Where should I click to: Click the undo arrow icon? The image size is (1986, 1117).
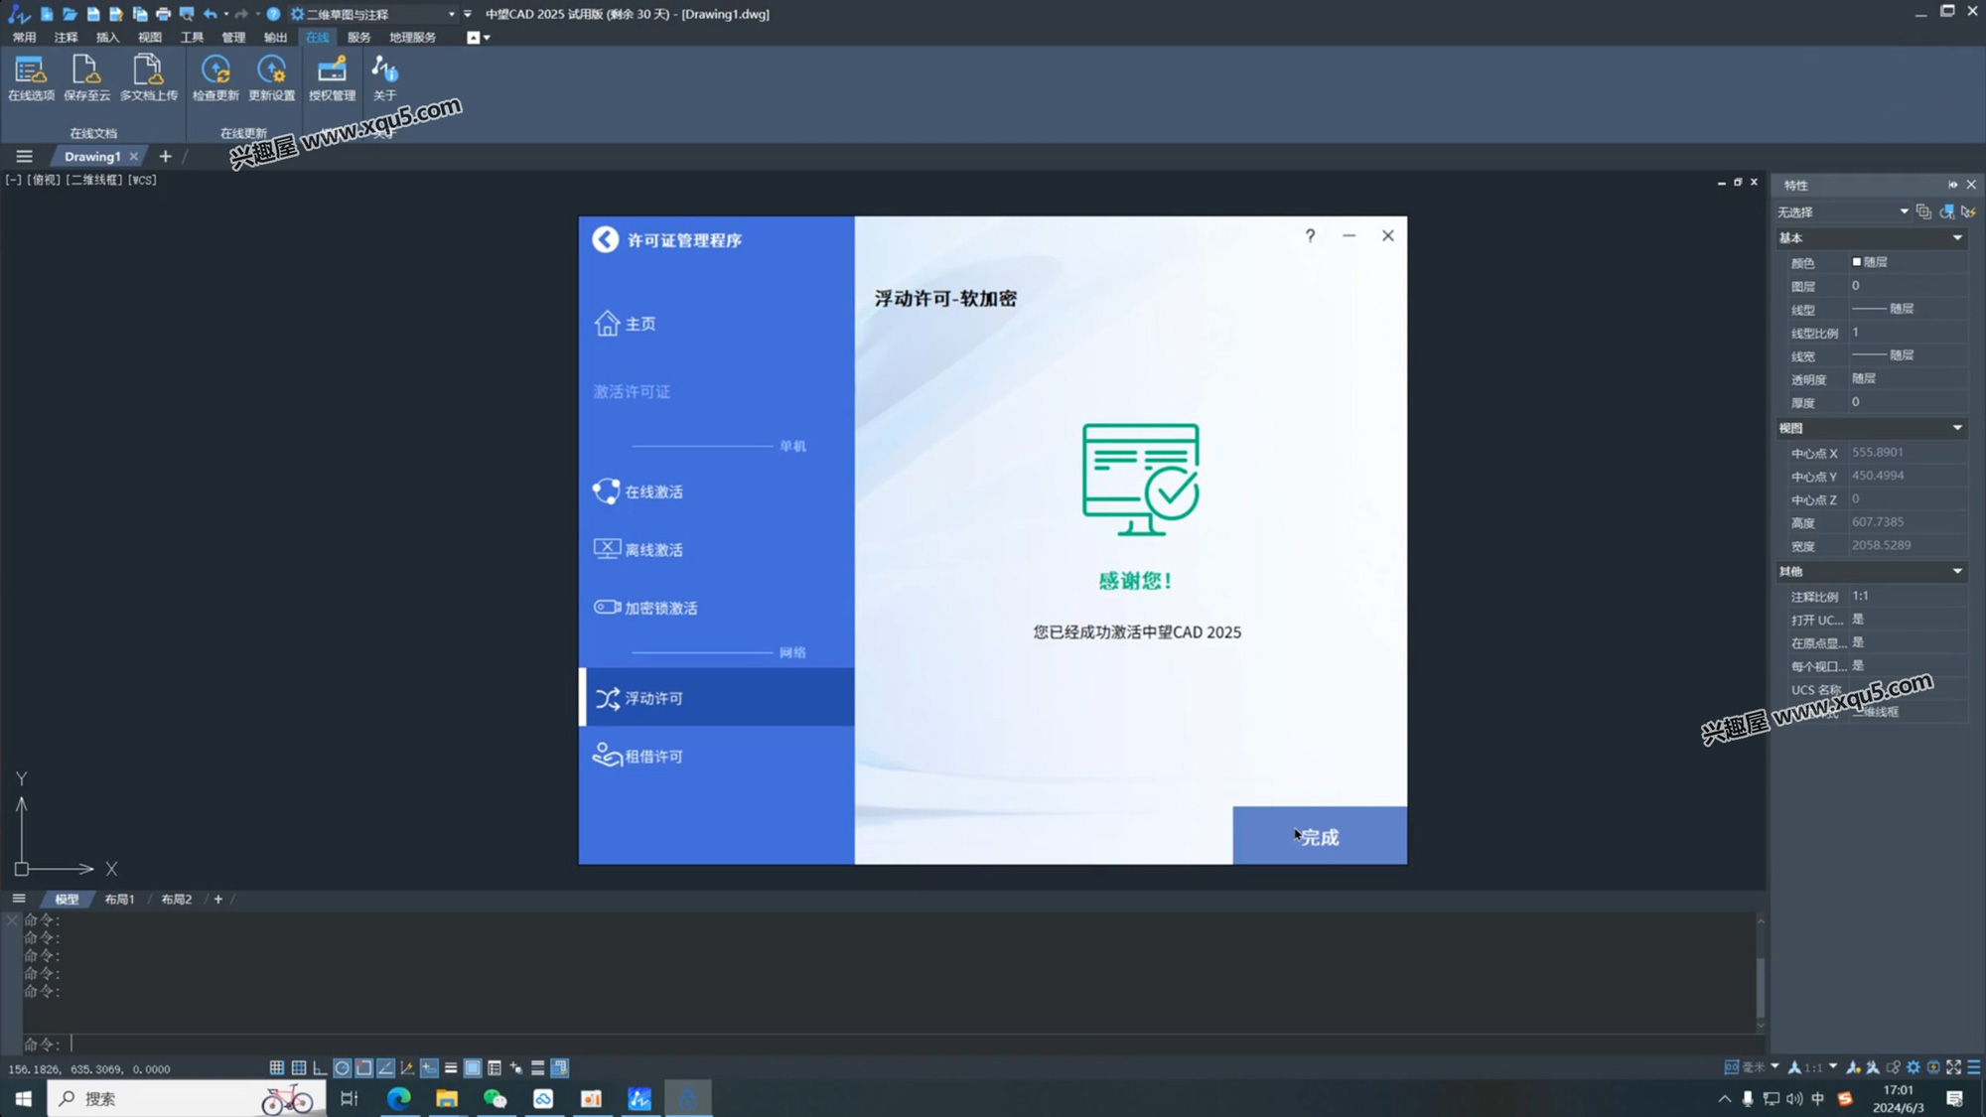point(210,14)
